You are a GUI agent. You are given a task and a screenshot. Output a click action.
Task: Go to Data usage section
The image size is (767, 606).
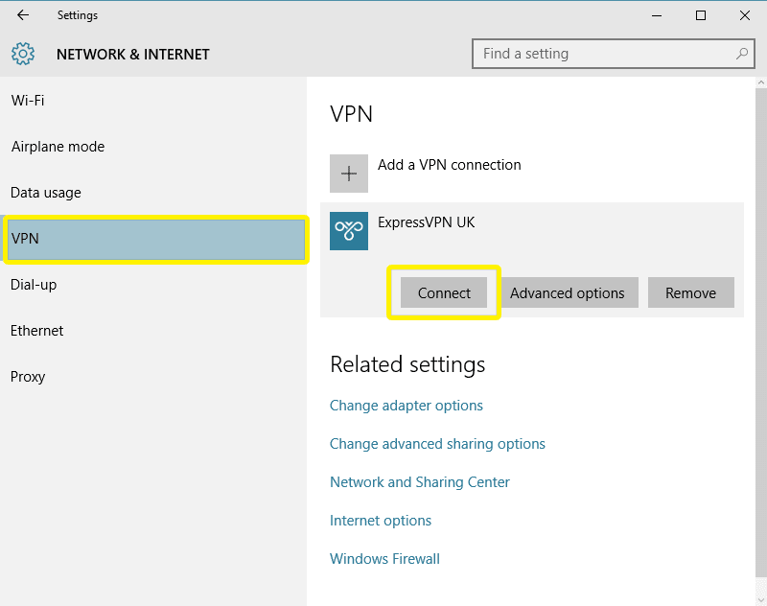point(46,193)
